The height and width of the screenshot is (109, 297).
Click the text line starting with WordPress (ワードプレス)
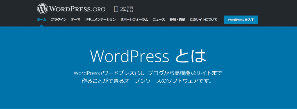click(x=148, y=73)
